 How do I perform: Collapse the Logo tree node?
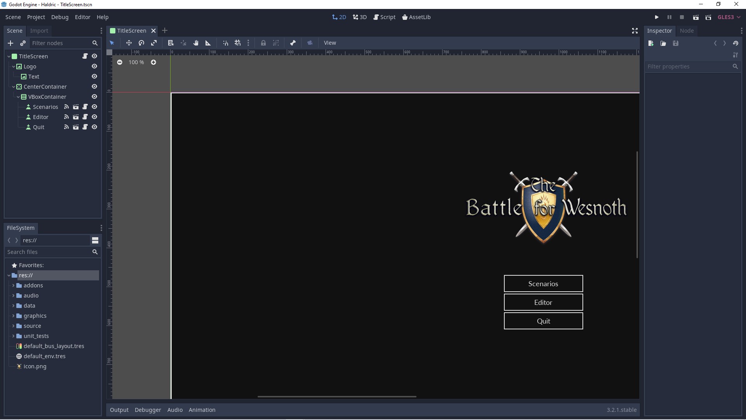[x=14, y=66]
